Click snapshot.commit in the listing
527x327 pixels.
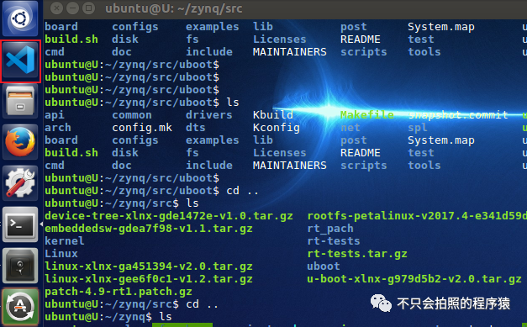[x=458, y=115]
